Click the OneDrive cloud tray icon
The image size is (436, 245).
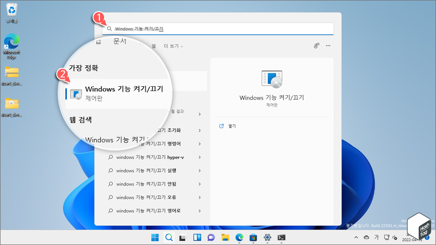[x=367, y=237]
